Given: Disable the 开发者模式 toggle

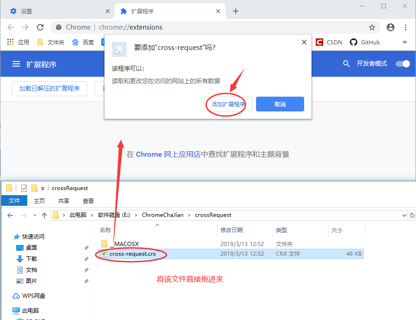Looking at the screenshot, I should [403, 64].
